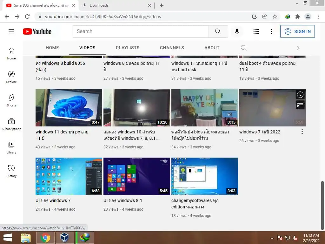The height and width of the screenshot is (244, 325).
Task: Select the VIDEOS channel tab
Action: pos(87,48)
